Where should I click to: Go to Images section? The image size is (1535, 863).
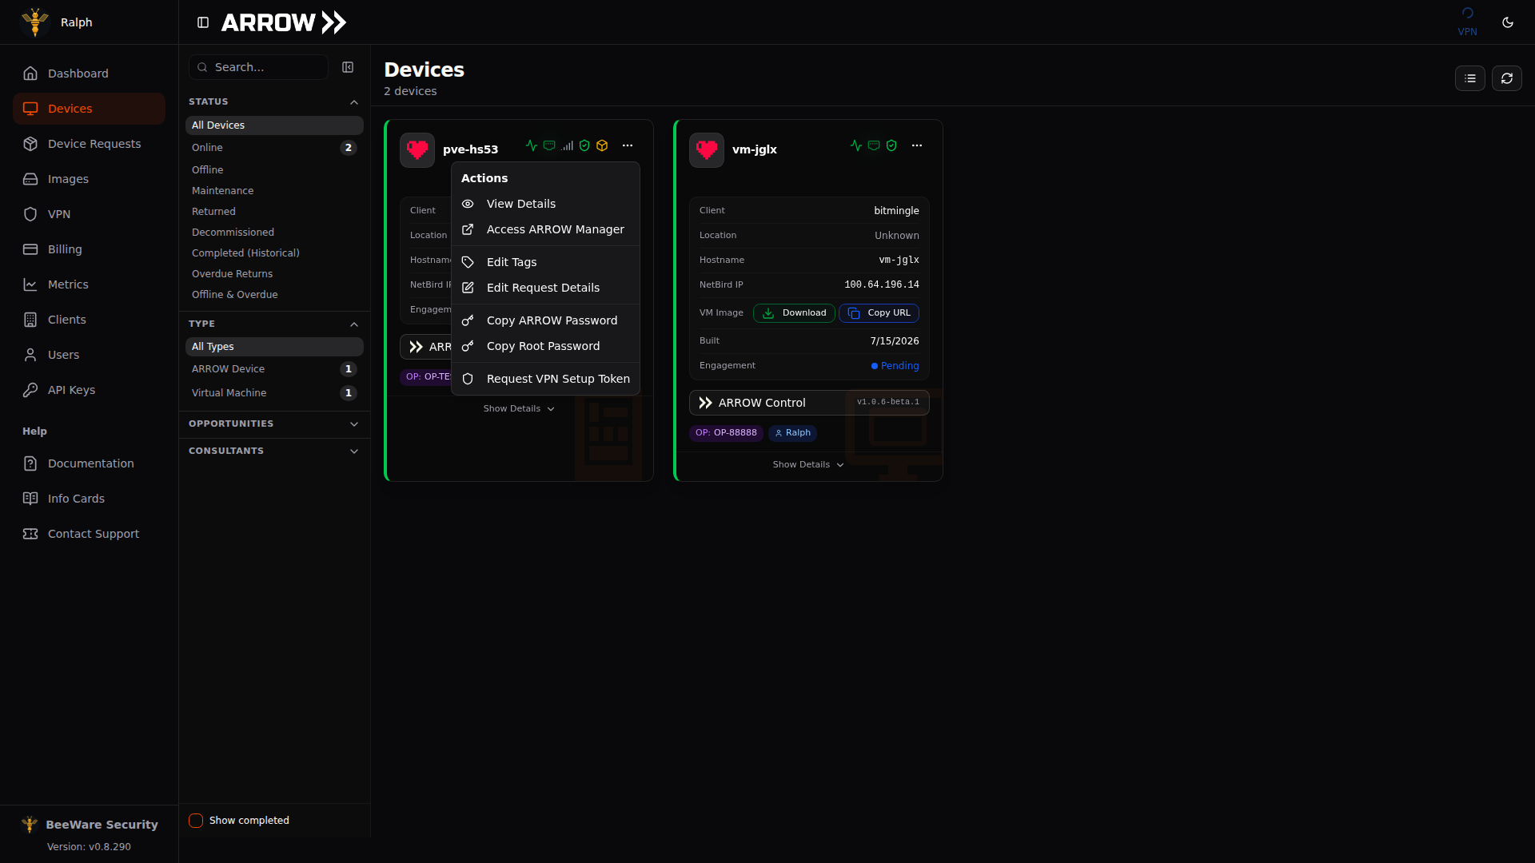point(89,179)
